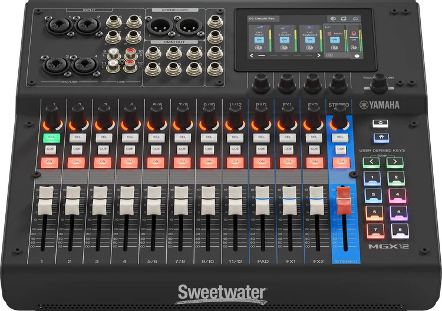Push white user defined key 8
This screenshot has width=442, height=311.
(400, 230)
